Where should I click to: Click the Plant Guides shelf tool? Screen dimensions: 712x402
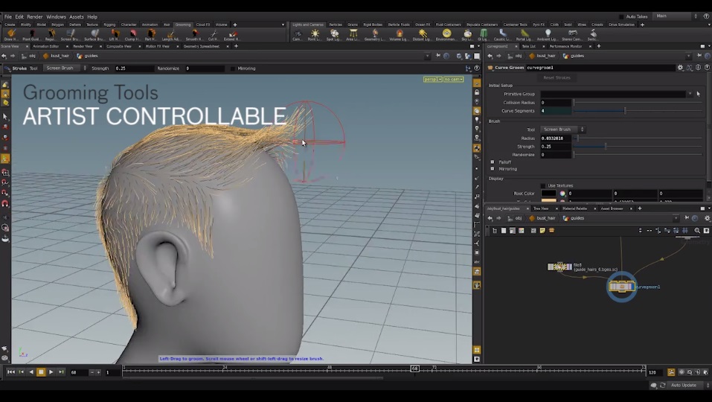(31, 34)
